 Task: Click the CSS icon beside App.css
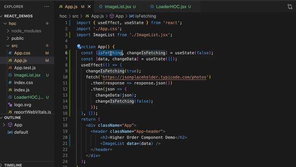click(x=10, y=53)
